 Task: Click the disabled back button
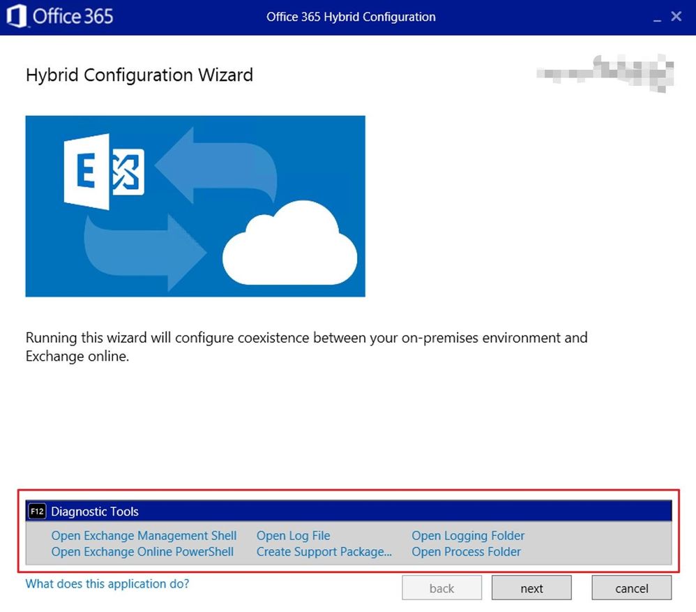click(x=441, y=588)
